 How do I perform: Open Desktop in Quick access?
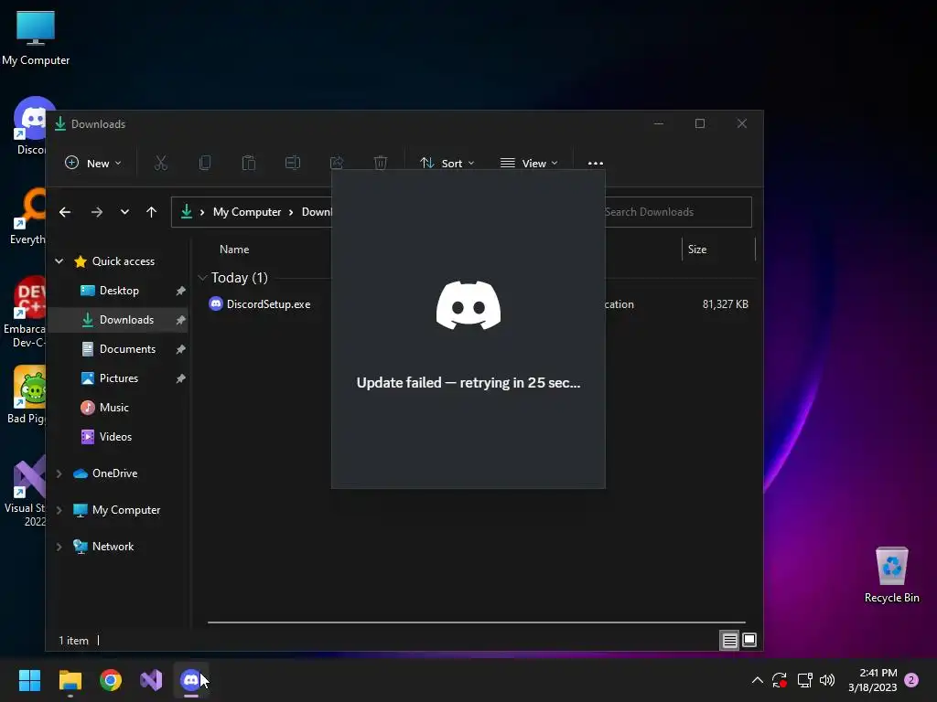(x=119, y=290)
